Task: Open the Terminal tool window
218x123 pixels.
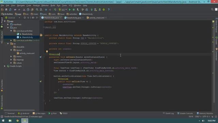Action: point(10,113)
